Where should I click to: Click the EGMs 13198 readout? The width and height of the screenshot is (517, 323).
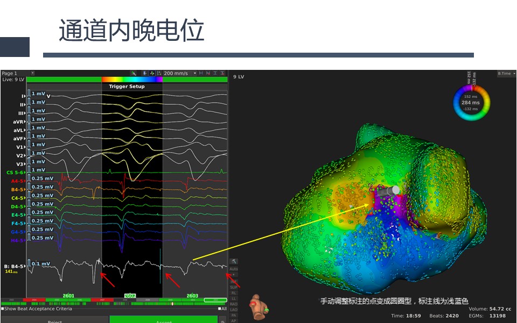pos(487,316)
